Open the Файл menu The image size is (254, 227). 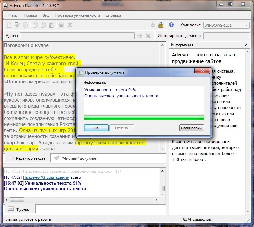point(14,15)
